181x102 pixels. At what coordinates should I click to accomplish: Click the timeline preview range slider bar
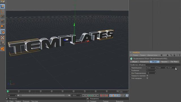(44, 95)
